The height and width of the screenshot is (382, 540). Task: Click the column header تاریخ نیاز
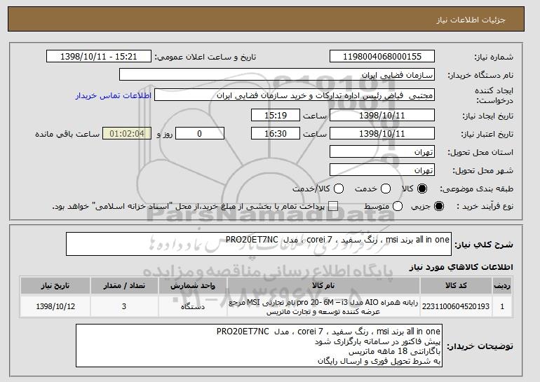pos(55,286)
